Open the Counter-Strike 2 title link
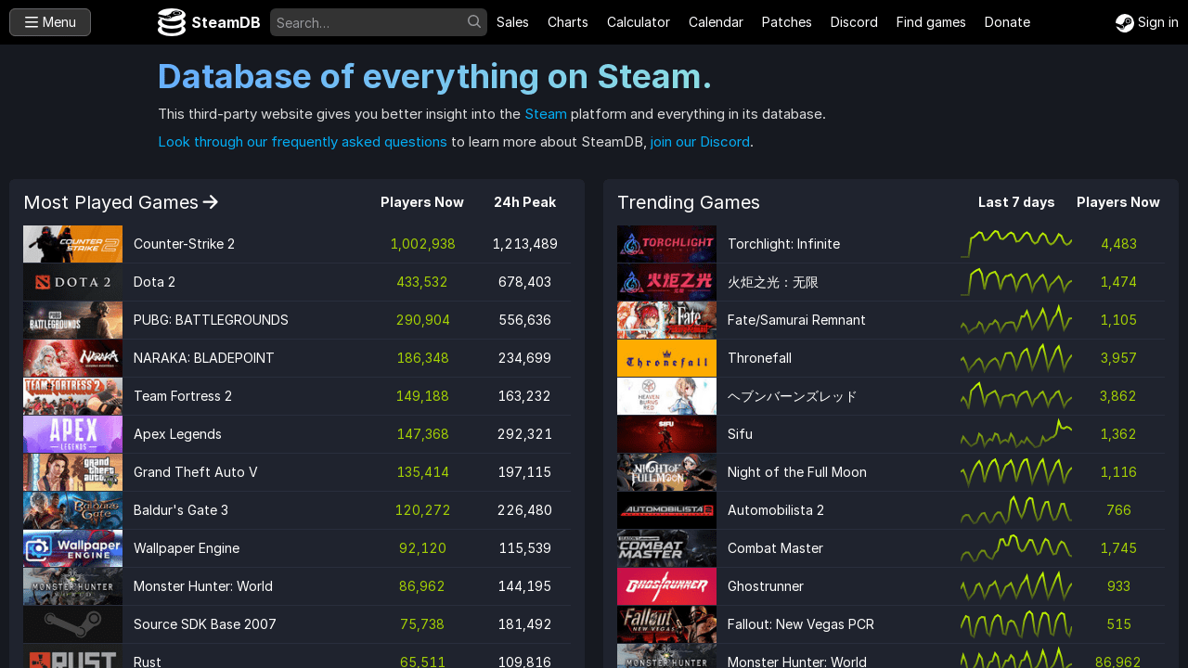 pyautogui.click(x=184, y=244)
